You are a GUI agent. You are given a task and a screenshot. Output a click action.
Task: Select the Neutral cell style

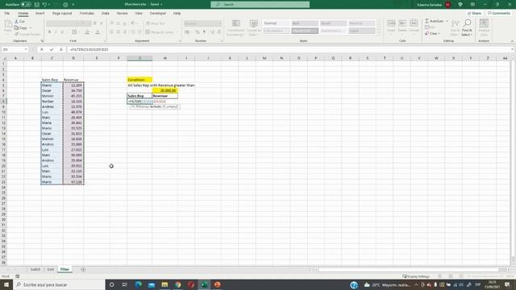point(362,23)
